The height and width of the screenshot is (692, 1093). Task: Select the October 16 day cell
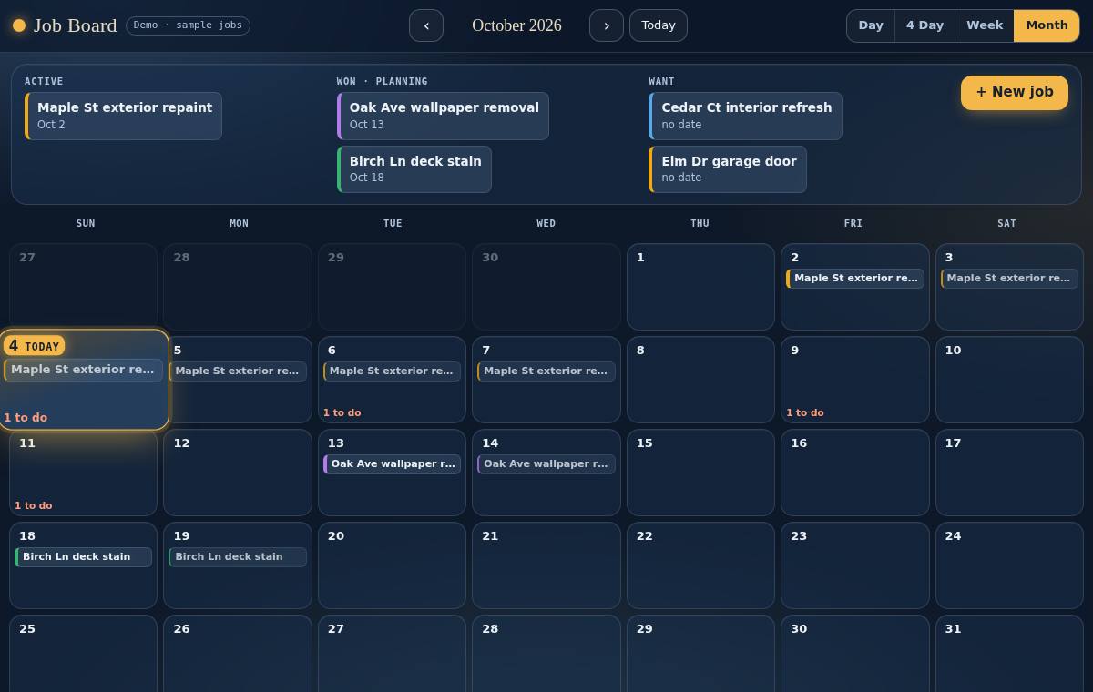855,473
